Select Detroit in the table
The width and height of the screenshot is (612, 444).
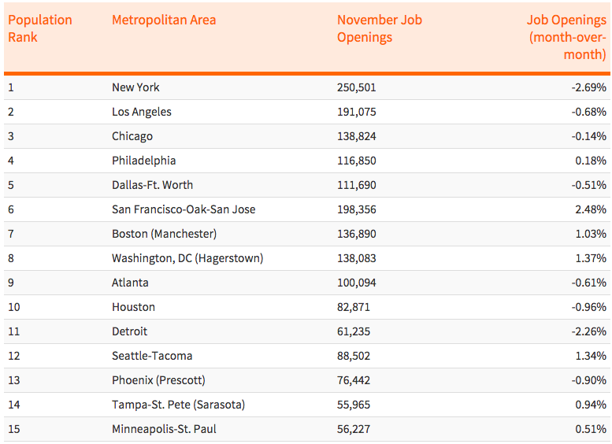129,331
